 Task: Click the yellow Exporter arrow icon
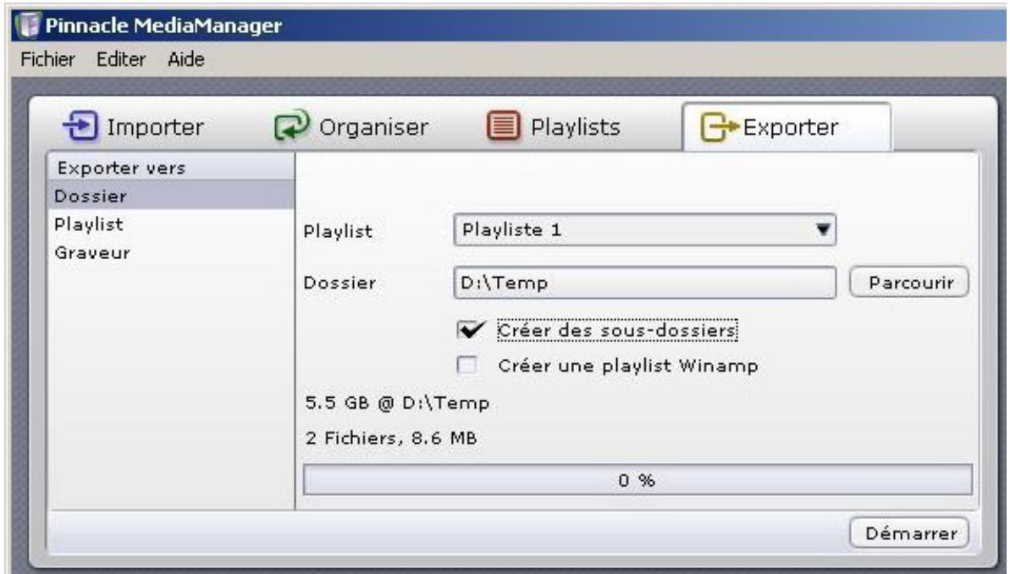(719, 127)
